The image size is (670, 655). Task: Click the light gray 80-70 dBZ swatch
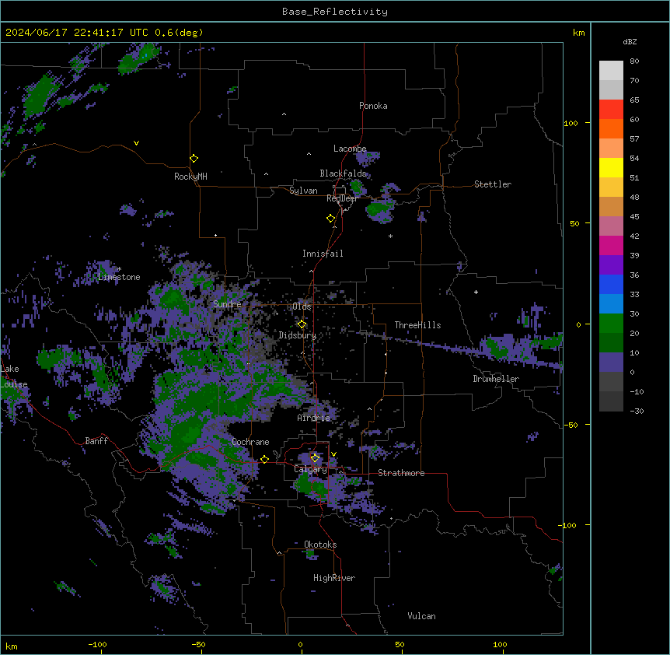(x=611, y=71)
